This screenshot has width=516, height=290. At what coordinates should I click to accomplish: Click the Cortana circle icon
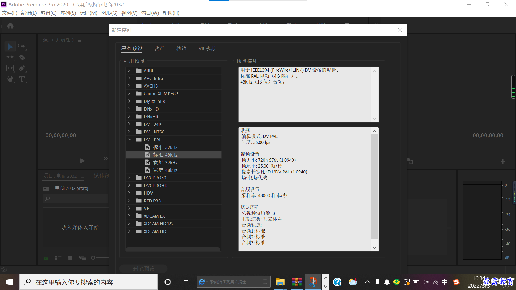point(167,282)
